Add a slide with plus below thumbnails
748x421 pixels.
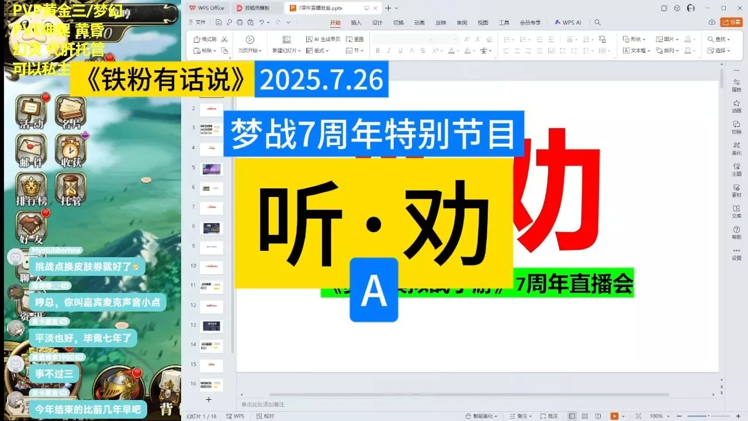[x=209, y=399]
